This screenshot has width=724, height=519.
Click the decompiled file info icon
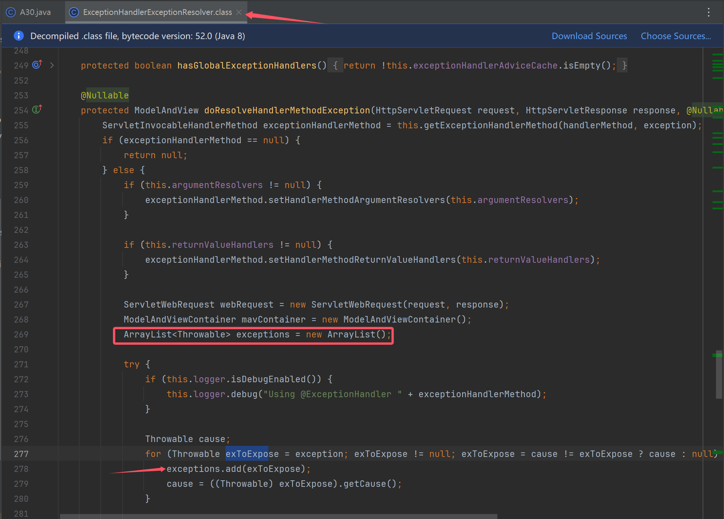pos(18,36)
